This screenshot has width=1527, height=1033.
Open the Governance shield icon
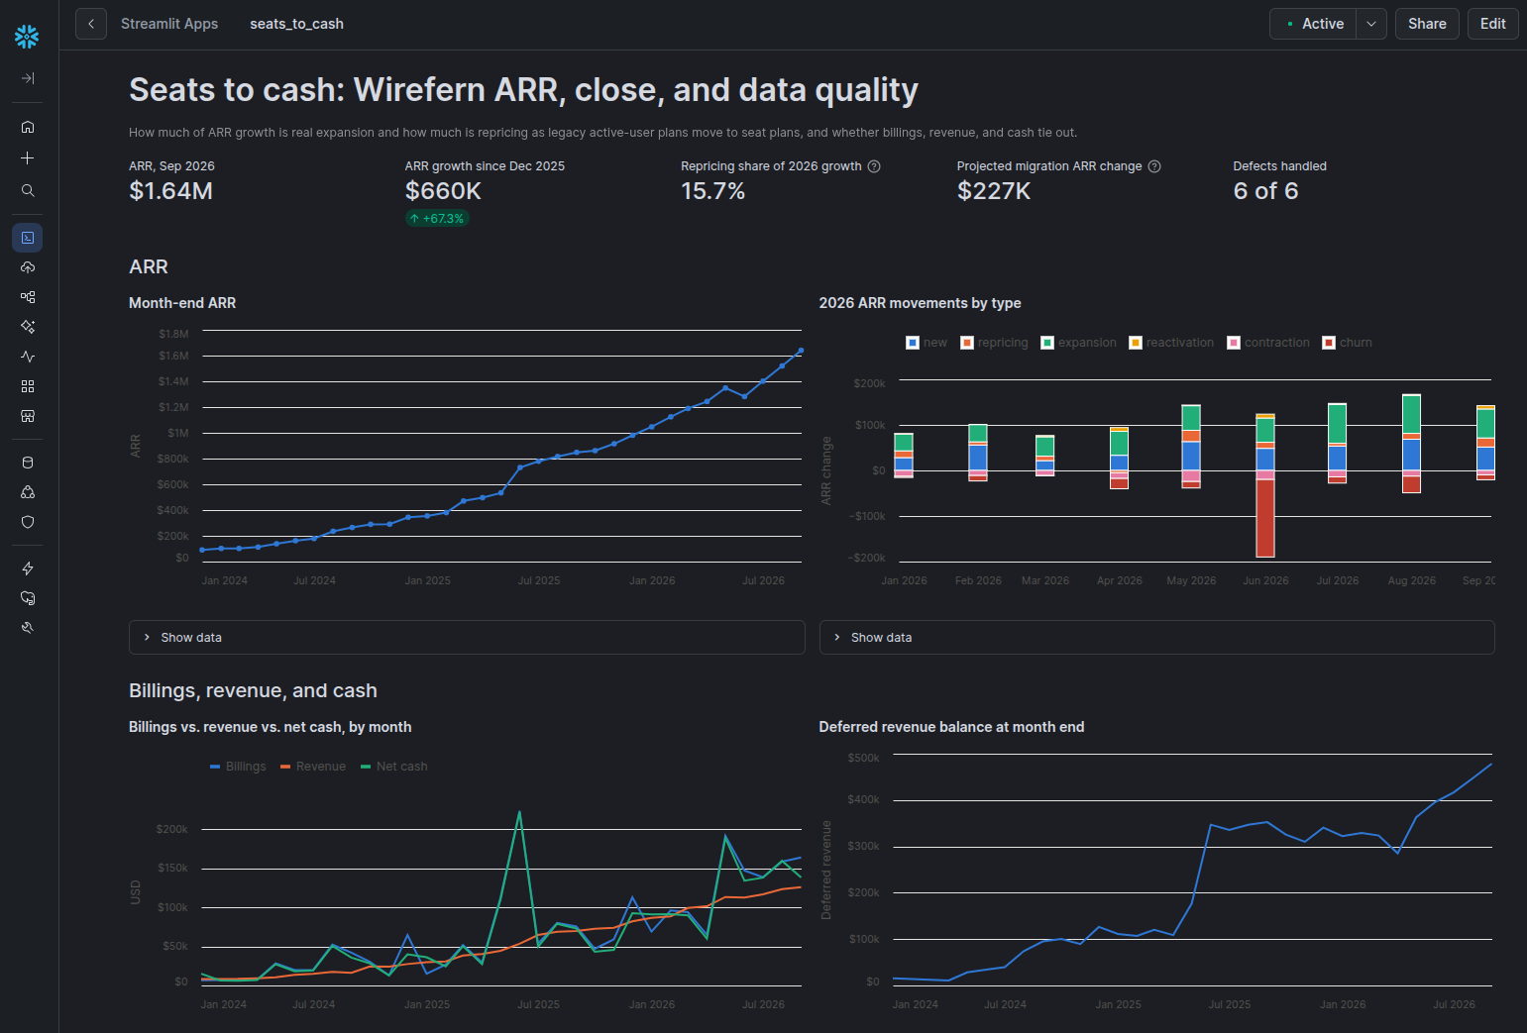point(28,522)
